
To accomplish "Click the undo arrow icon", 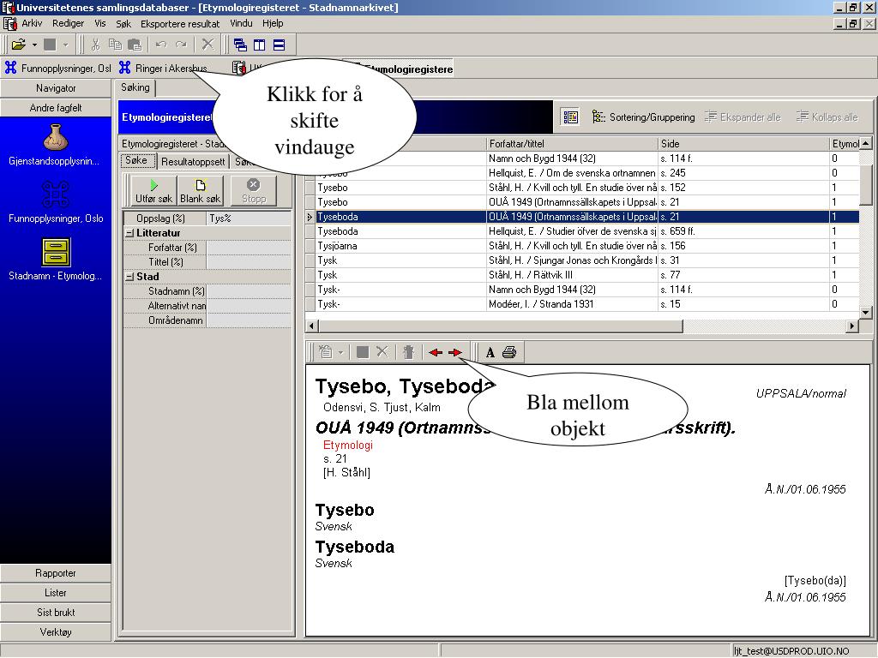I will pyautogui.click(x=161, y=45).
